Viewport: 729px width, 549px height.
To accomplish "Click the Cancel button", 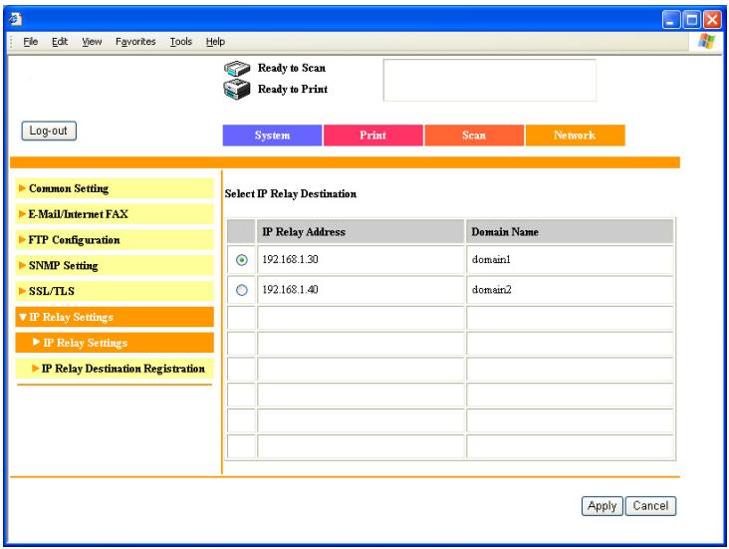I will (x=650, y=506).
